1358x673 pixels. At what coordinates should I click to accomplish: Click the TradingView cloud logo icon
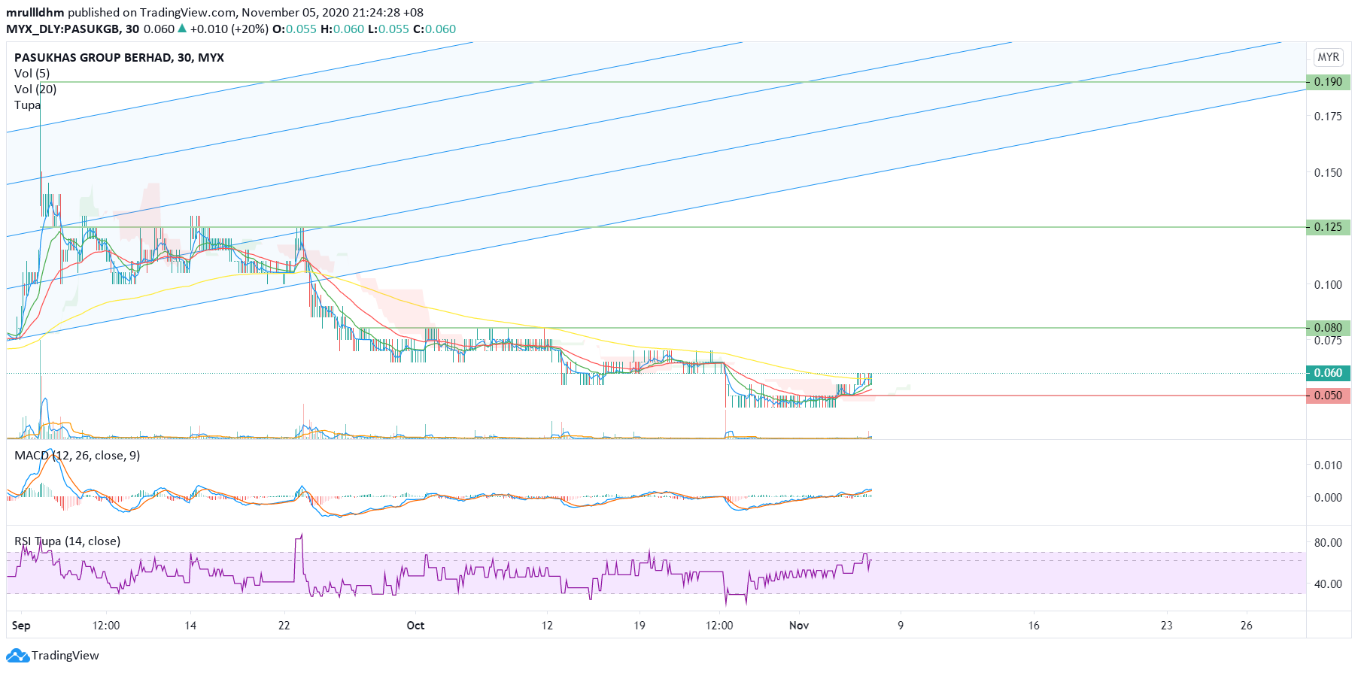pyautogui.click(x=17, y=656)
